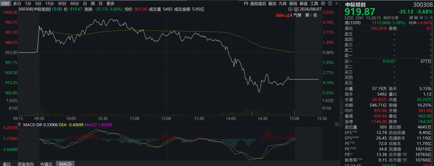This screenshot has height=166, width=434.
Task: Click the 最低 902.00 value
Action: click(x=425, y=116)
